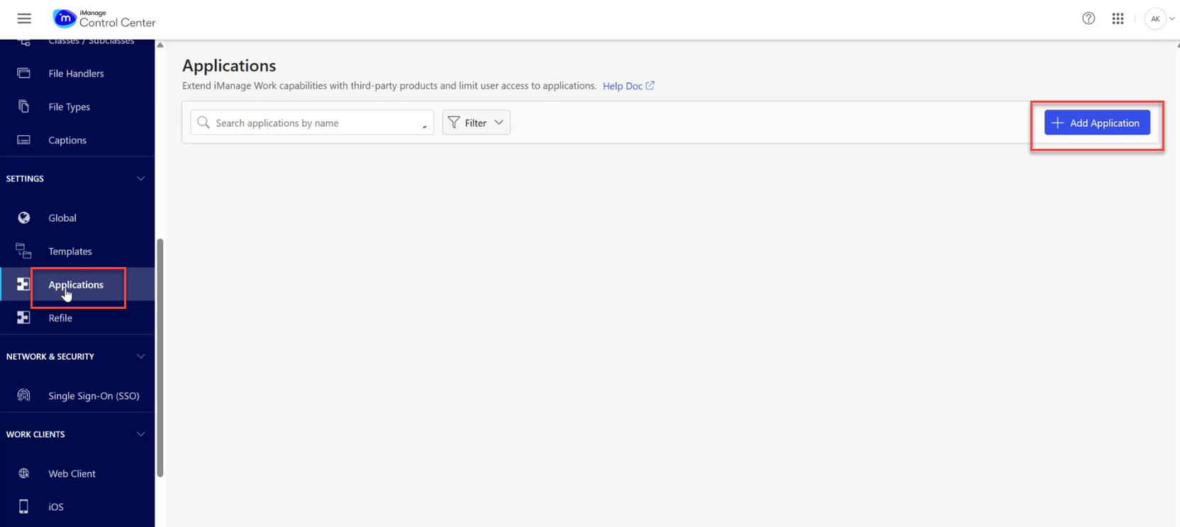This screenshot has width=1180, height=527.
Task: Open the Filter dropdown
Action: [x=476, y=123]
